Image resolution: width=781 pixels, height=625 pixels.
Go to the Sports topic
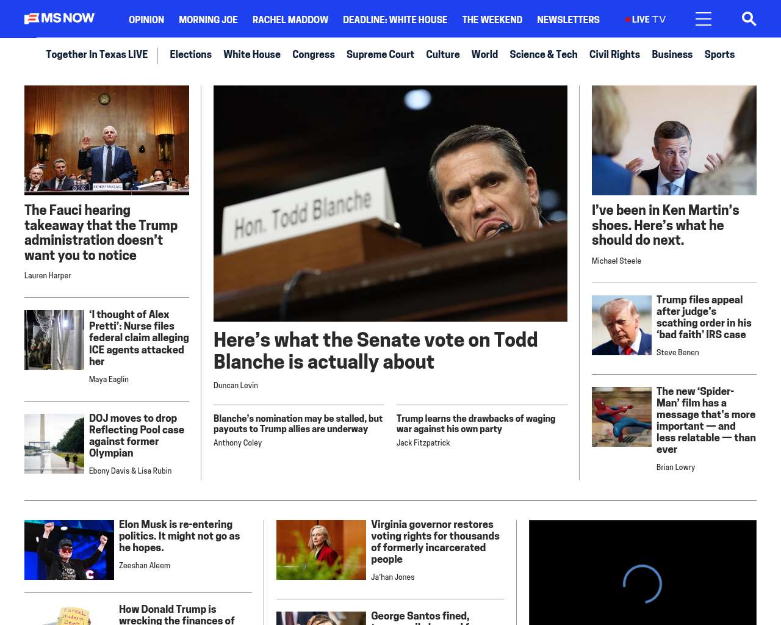click(719, 54)
